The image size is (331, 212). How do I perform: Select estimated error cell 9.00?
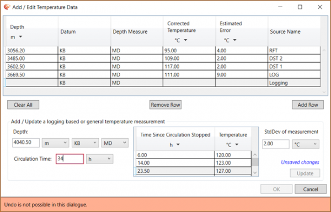[242, 74]
